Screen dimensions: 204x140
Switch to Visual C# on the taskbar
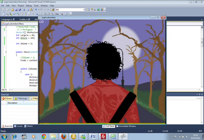pos(113,136)
